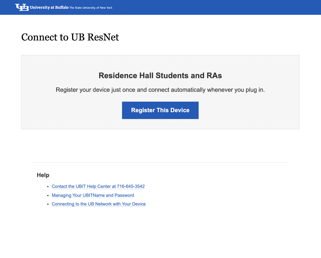
Task: Click the interlocking UB logo icon
Action: tap(22, 7)
